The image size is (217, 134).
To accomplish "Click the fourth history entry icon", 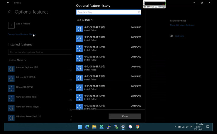I will pos(80,58).
